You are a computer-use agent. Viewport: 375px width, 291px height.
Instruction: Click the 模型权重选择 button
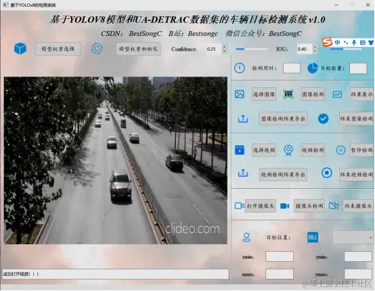pos(58,49)
